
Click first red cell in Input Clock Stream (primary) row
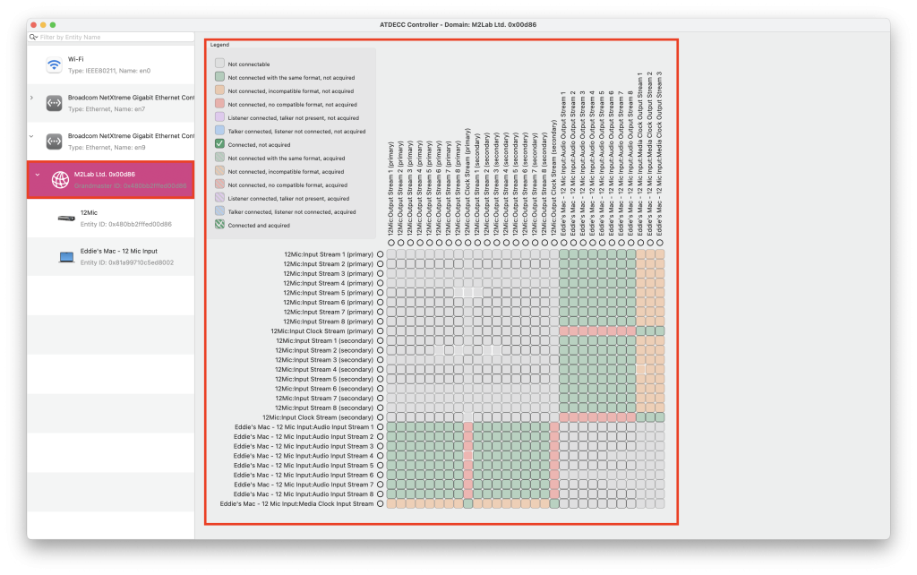[564, 331]
